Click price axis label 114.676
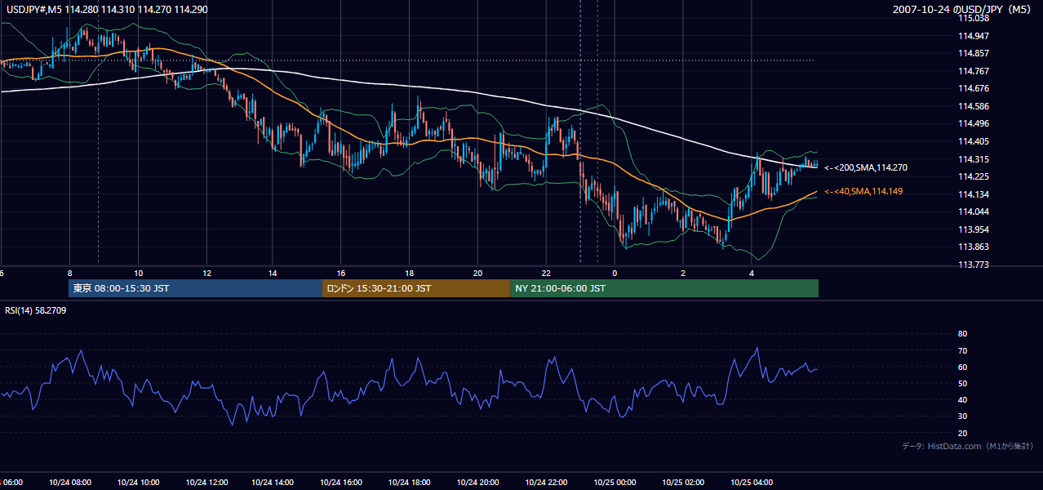Screen dimensions: 1043x490 (x=974, y=88)
